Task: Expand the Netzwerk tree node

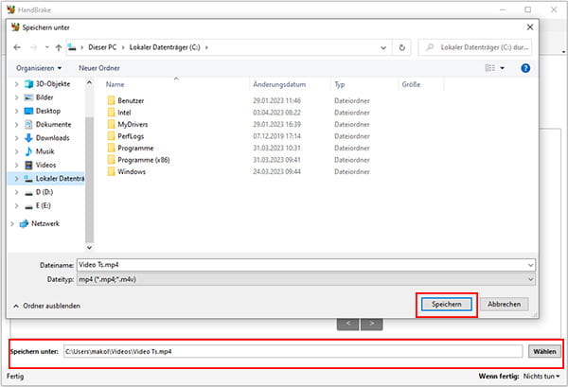Action: (x=11, y=223)
